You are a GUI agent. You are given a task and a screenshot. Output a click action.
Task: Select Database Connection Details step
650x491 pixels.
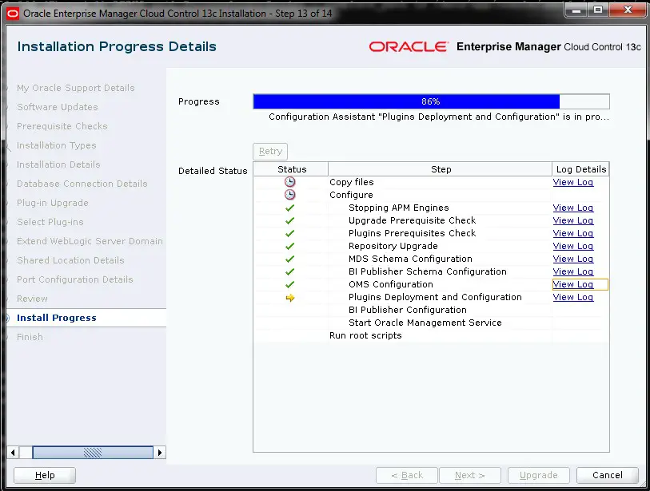(x=82, y=184)
